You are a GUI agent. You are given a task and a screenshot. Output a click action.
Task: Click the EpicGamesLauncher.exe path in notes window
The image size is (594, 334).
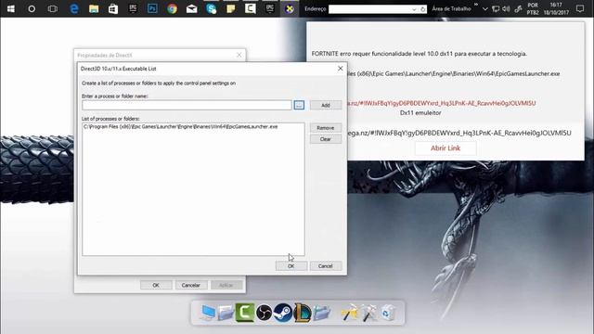click(454, 73)
